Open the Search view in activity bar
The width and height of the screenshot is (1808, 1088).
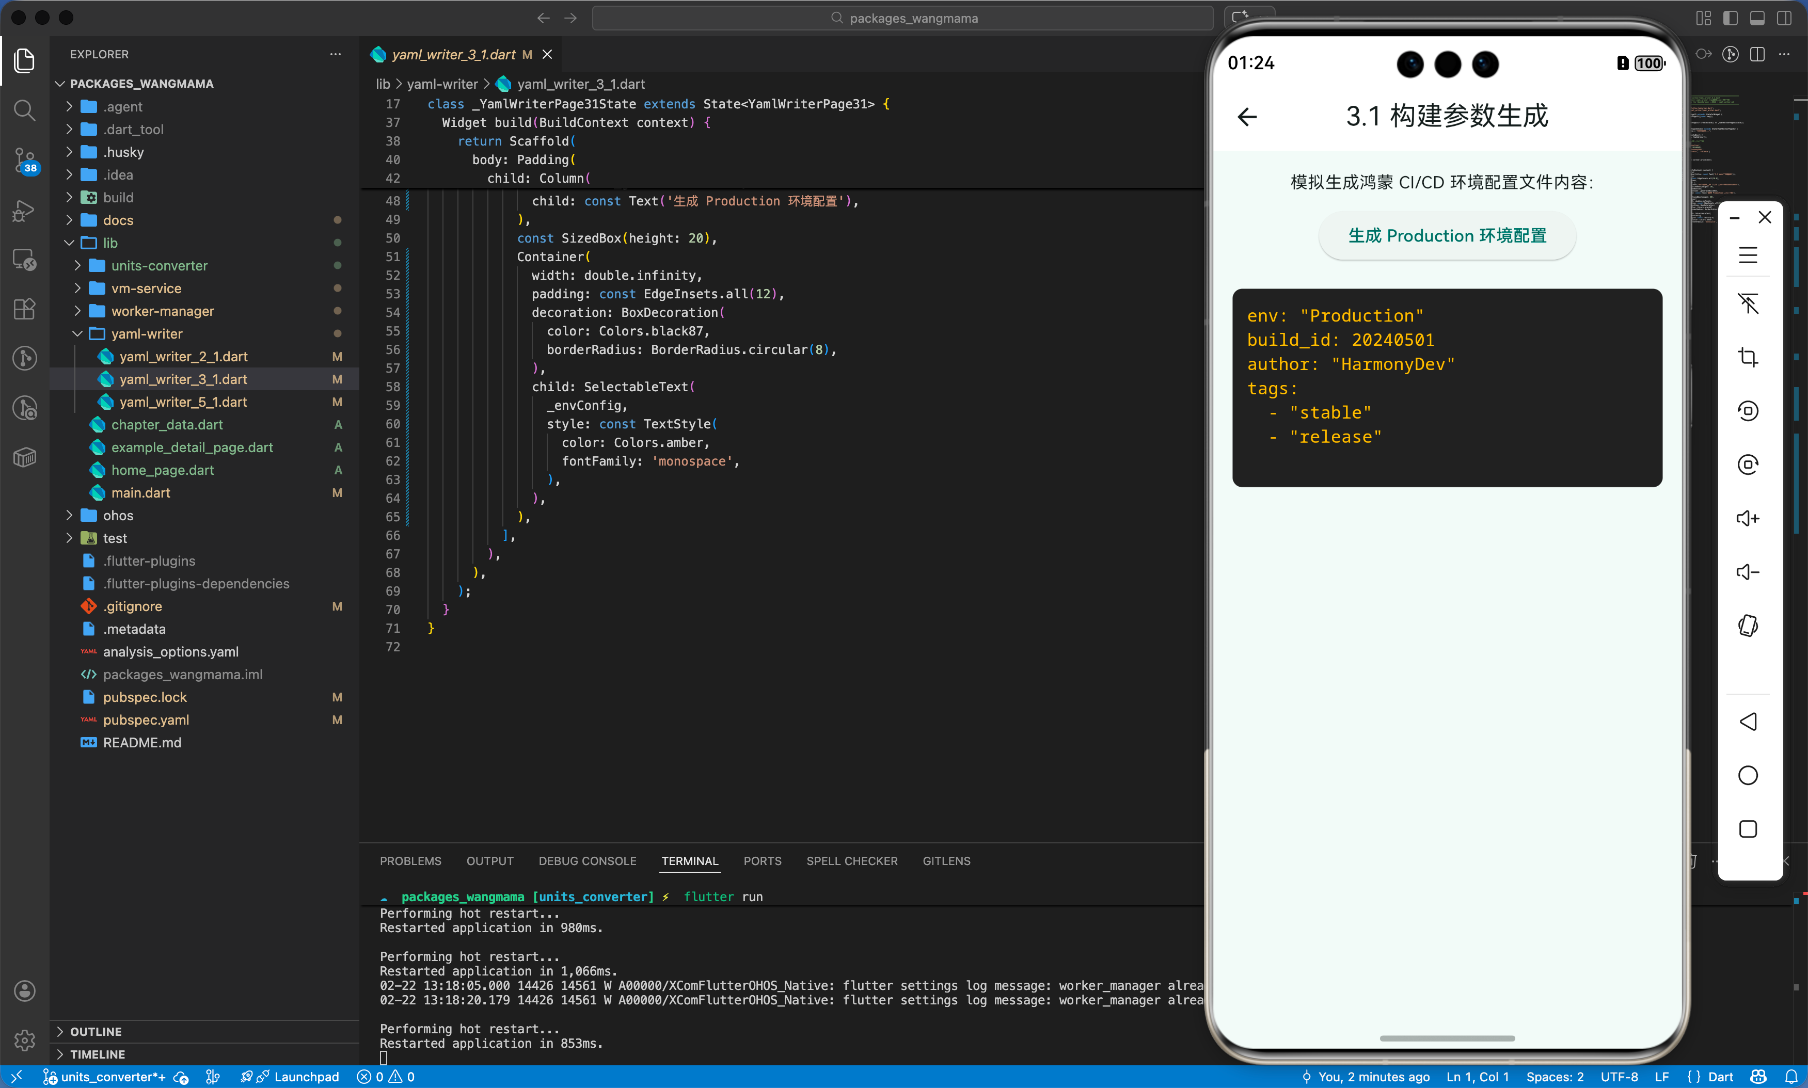(x=24, y=110)
